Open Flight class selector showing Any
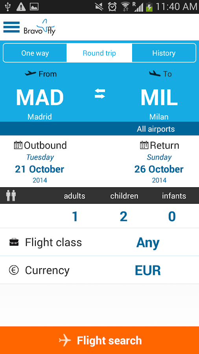Image resolution: width=199 pixels, height=354 pixels. click(99, 242)
